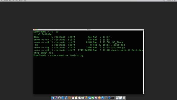Viewport: 177px width, 100px height.
Task: Open Maps from the Dock
Action: [83, 98]
